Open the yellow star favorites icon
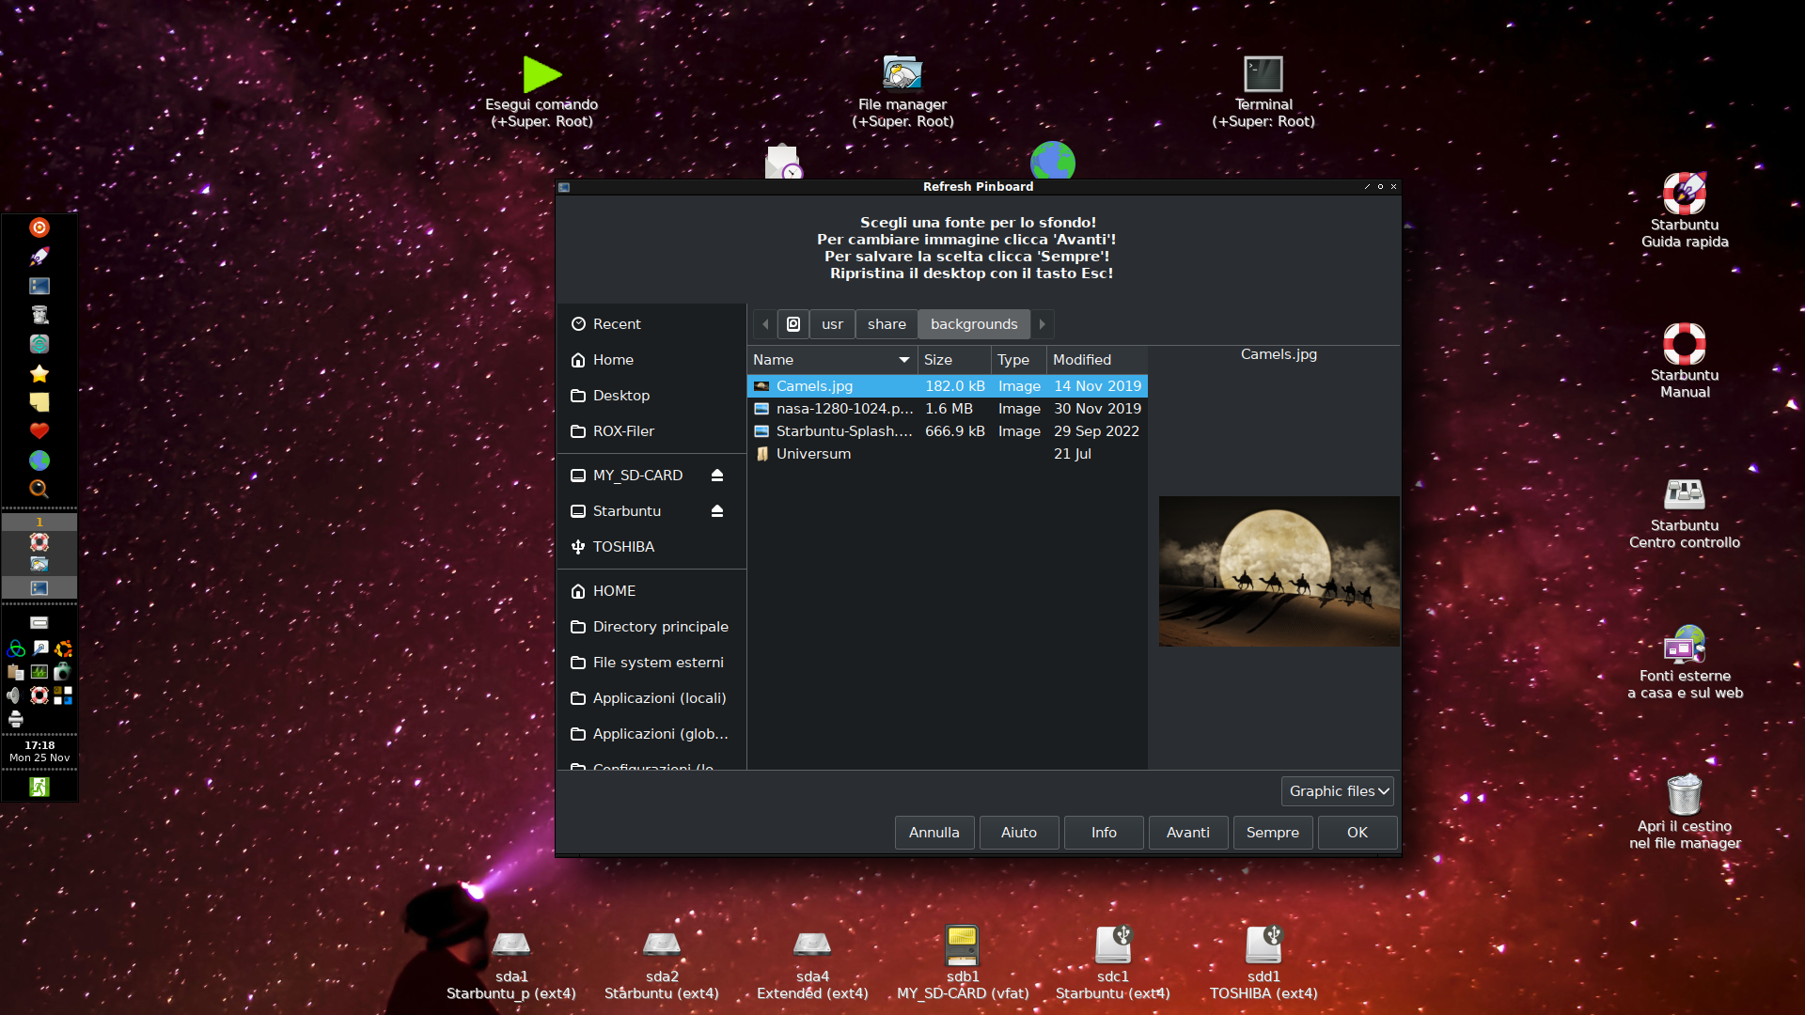Screen dimensions: 1805x1015 point(39,373)
